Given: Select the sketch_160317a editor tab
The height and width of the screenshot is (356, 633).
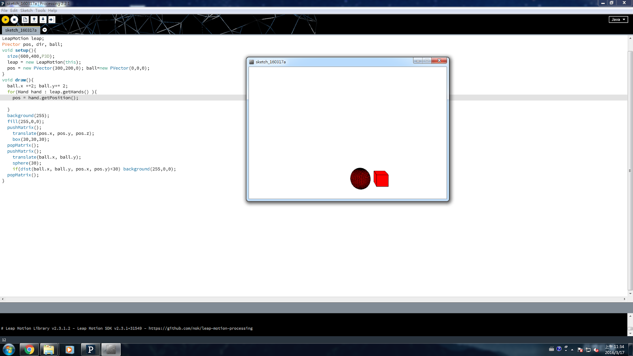Looking at the screenshot, I should (x=21, y=30).
